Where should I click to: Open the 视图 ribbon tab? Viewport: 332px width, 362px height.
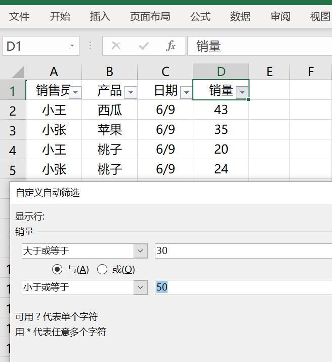320,17
